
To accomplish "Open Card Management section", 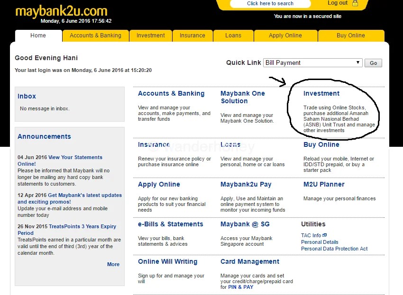I will [250, 262].
